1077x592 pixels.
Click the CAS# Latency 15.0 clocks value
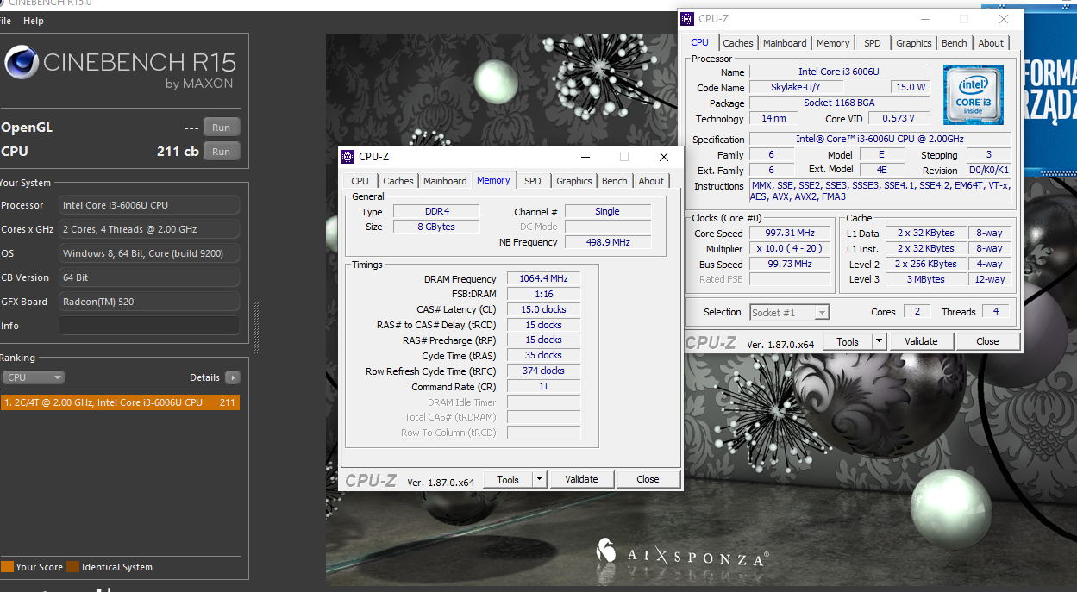click(544, 309)
